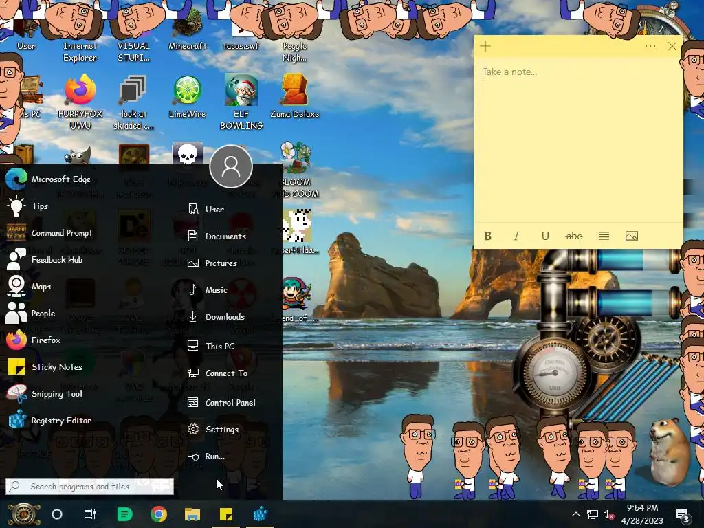Toggle italic in sticky note
The image size is (704, 528).
coord(517,236)
